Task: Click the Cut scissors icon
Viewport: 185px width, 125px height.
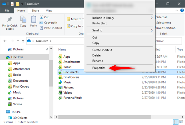Action: click(41, 17)
